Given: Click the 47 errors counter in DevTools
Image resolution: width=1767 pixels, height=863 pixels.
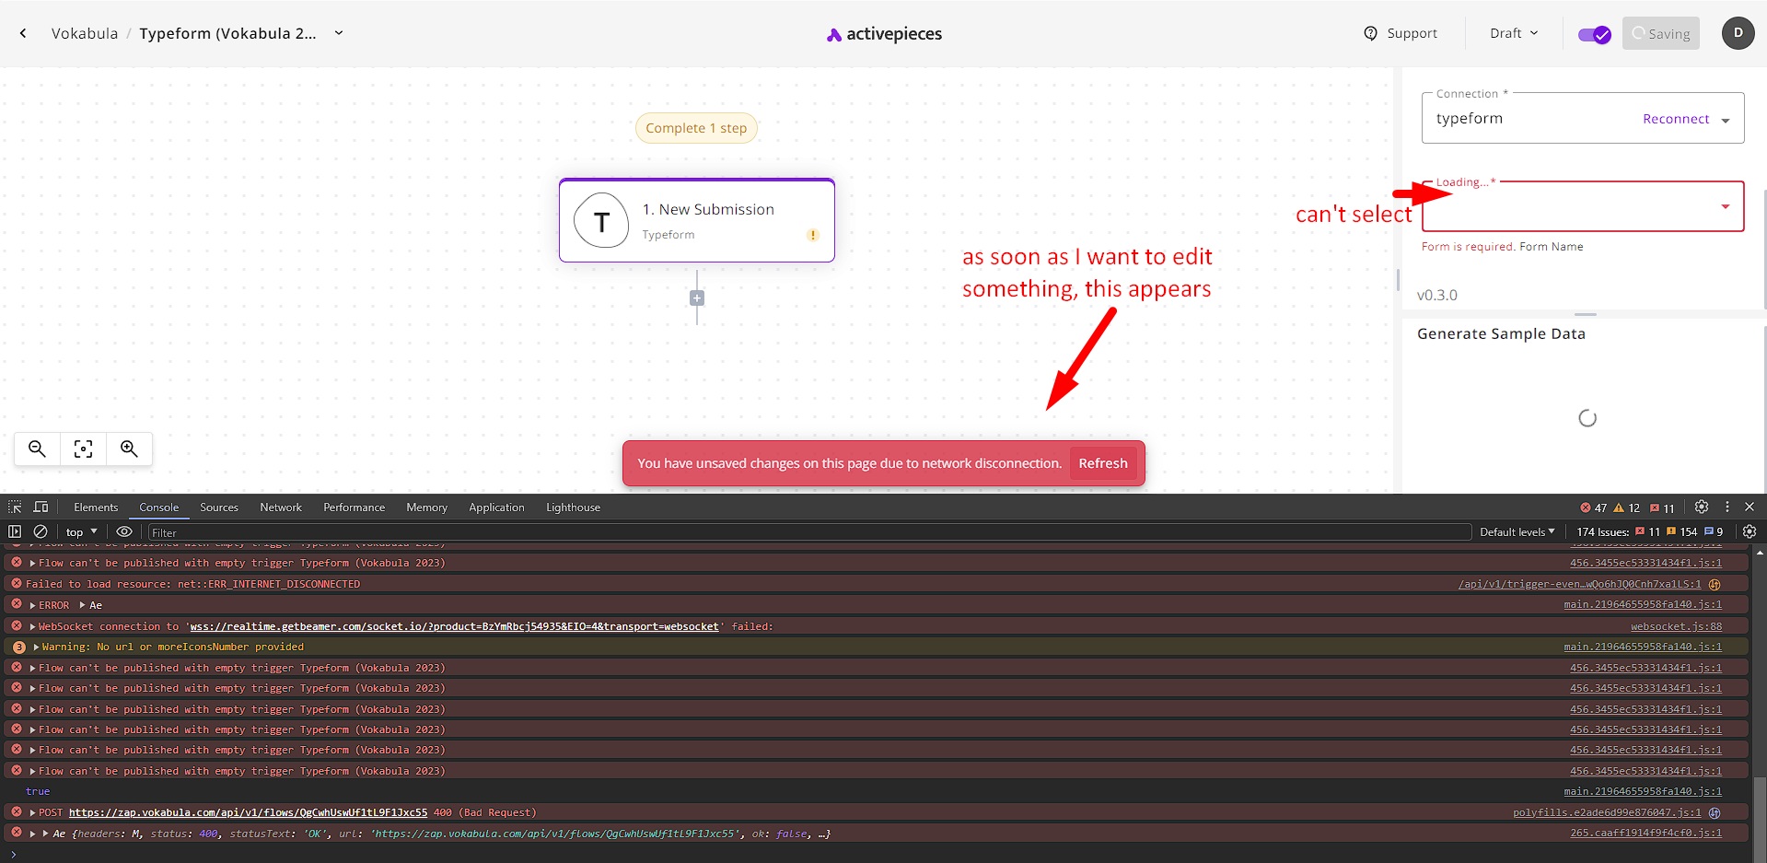Looking at the screenshot, I should point(1593,507).
